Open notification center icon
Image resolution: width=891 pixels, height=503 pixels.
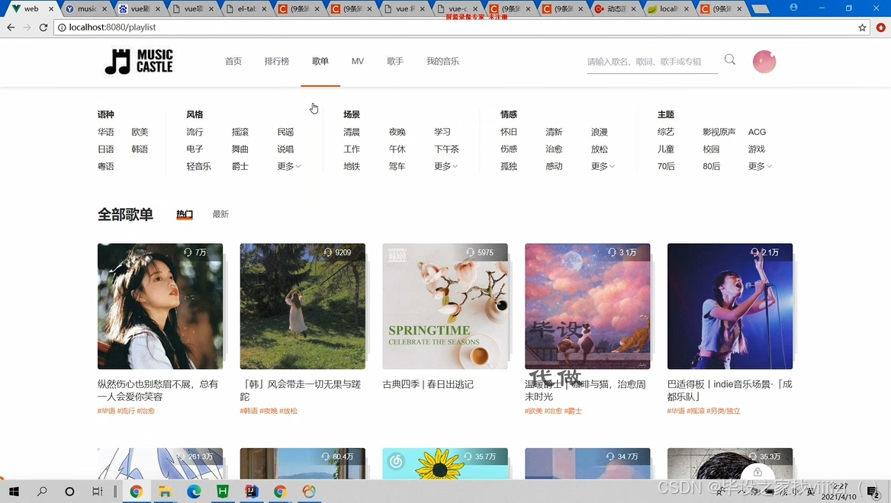tap(872, 492)
